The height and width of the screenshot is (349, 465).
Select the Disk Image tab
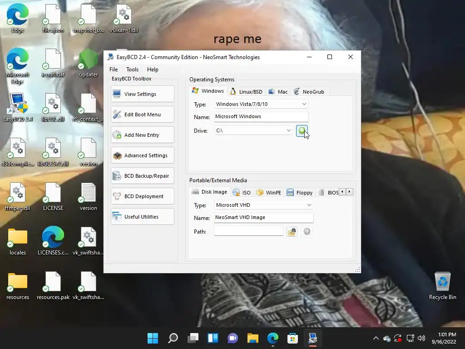tap(209, 192)
